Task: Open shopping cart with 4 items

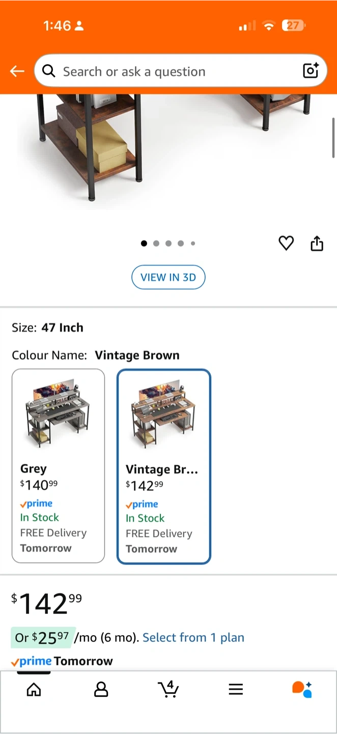Action: [168, 689]
